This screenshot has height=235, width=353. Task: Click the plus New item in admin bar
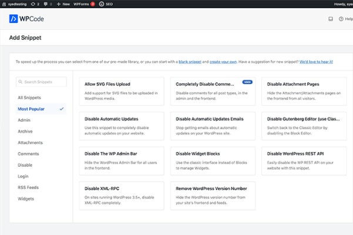(63, 4)
